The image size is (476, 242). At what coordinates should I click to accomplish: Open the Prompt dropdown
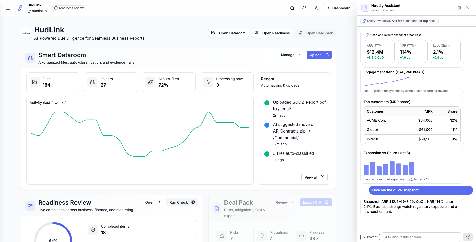pyautogui.click(x=370, y=237)
